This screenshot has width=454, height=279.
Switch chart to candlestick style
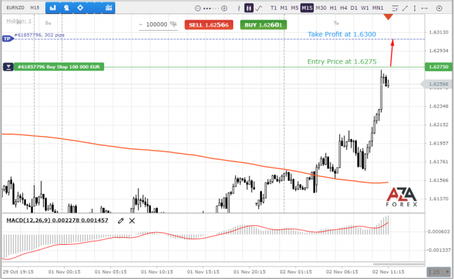pyautogui.click(x=249, y=8)
